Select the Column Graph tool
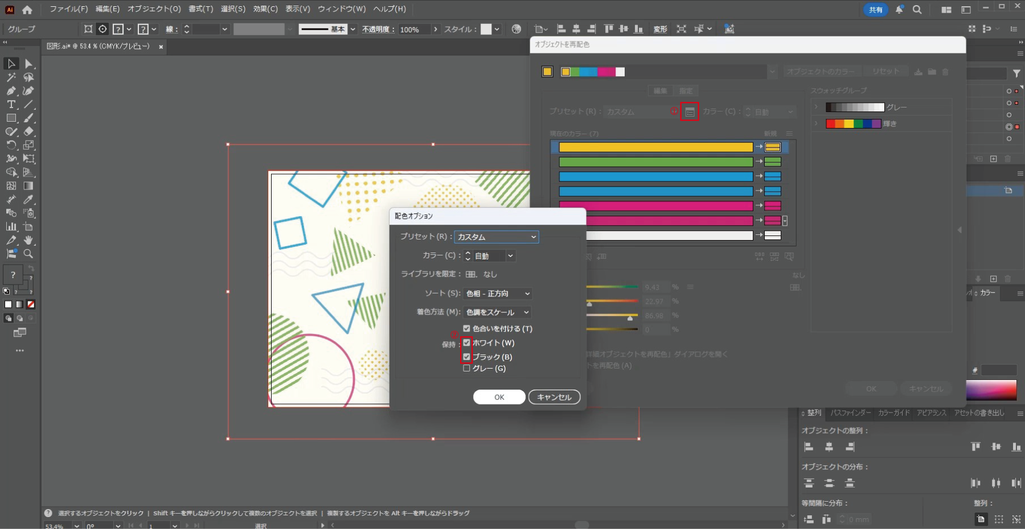 click(11, 226)
